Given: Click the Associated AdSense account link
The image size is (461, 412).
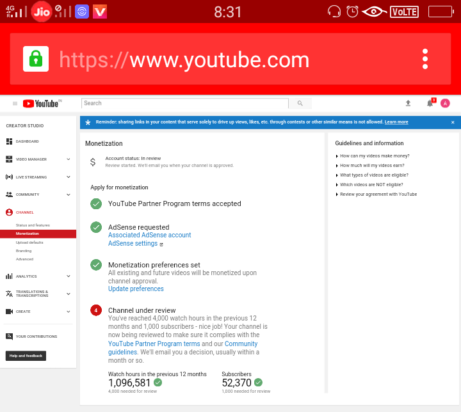Looking at the screenshot, I should point(149,235).
